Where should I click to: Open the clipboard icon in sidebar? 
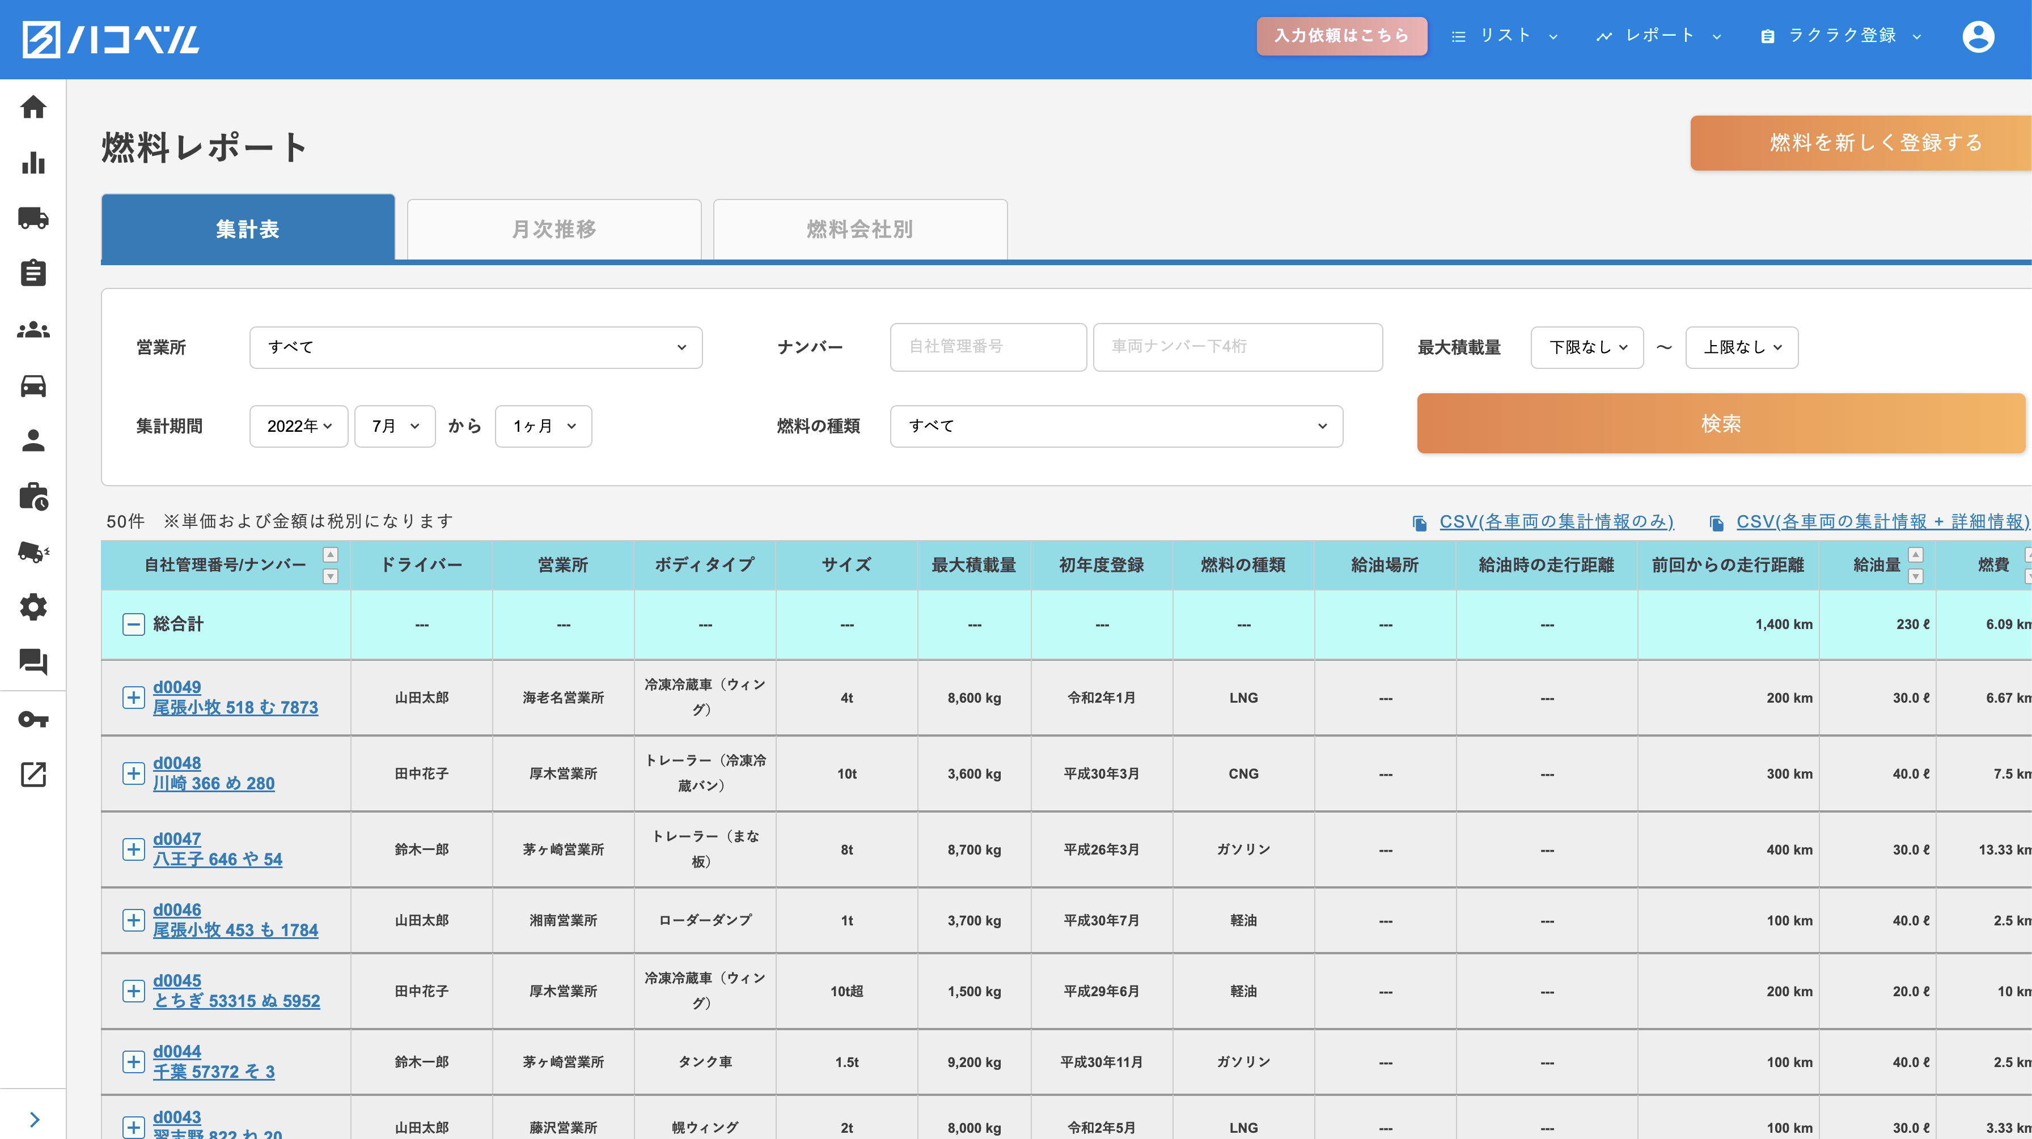(x=33, y=273)
